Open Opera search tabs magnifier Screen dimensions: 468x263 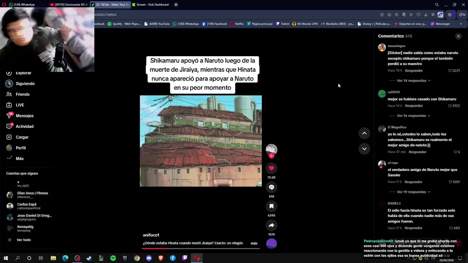pos(437,5)
